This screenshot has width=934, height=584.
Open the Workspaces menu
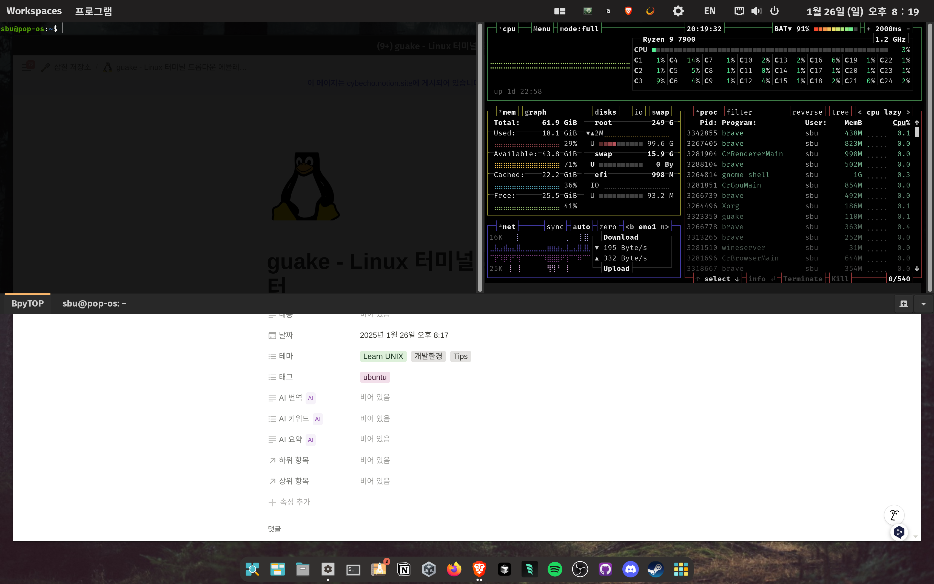[x=34, y=11]
